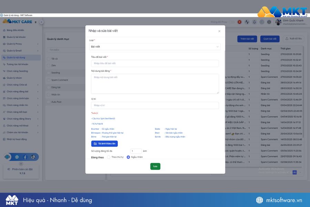310x207 pixels.
Task: Open Tương tác tài khoản menu item
Action: click(21, 65)
